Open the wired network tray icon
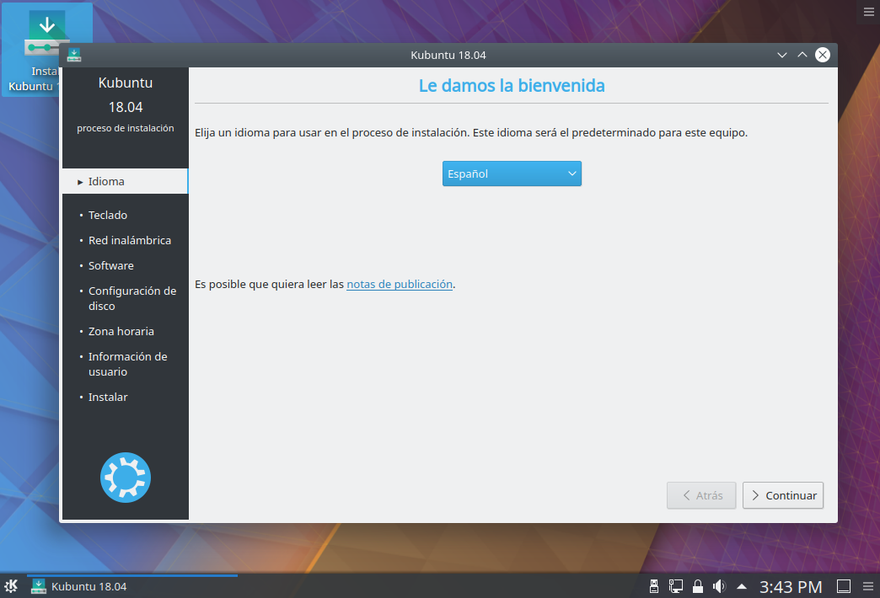The image size is (880, 598). (676, 586)
